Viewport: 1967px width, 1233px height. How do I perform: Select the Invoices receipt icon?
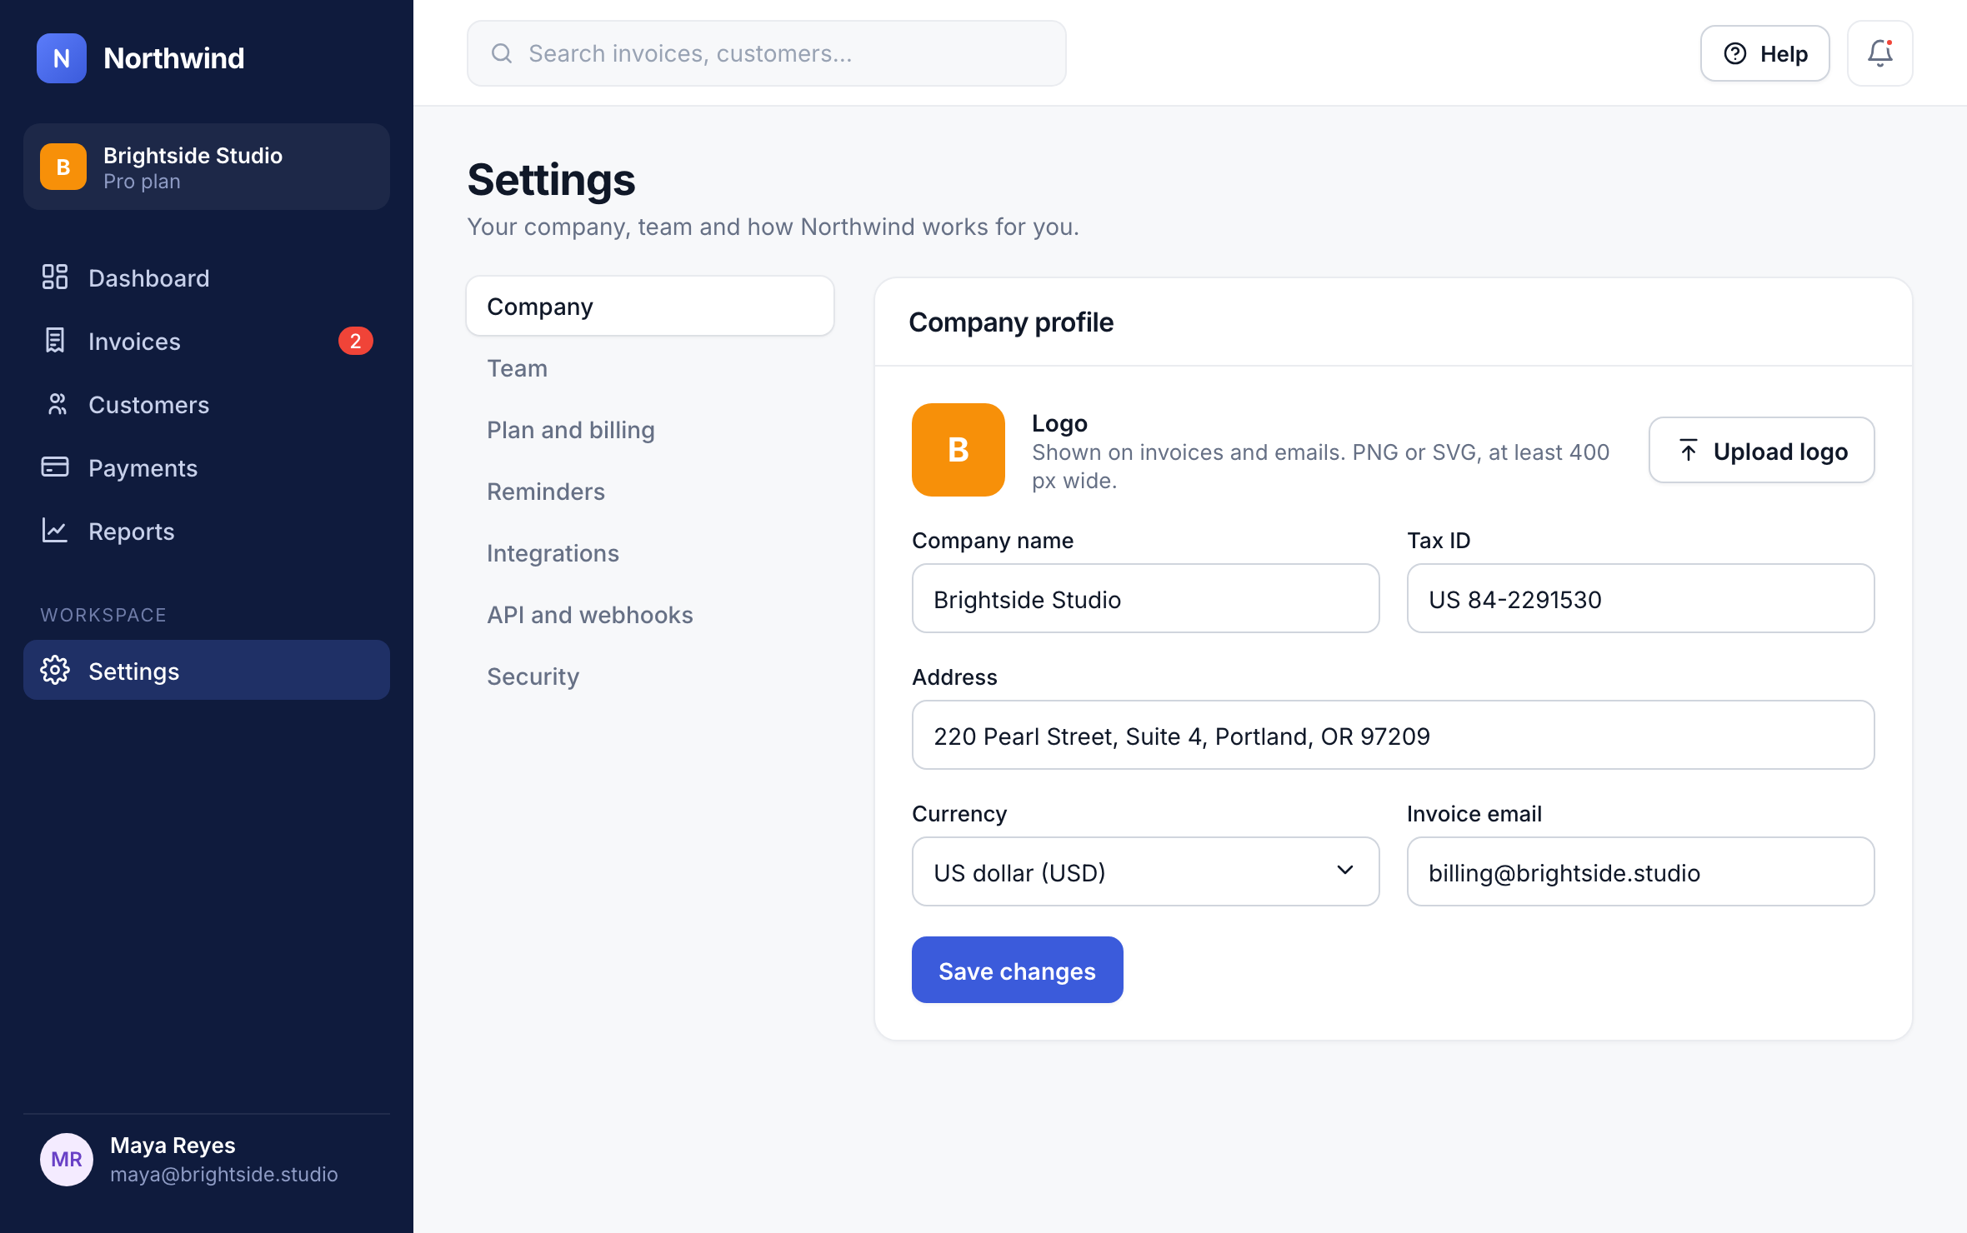pyautogui.click(x=55, y=341)
